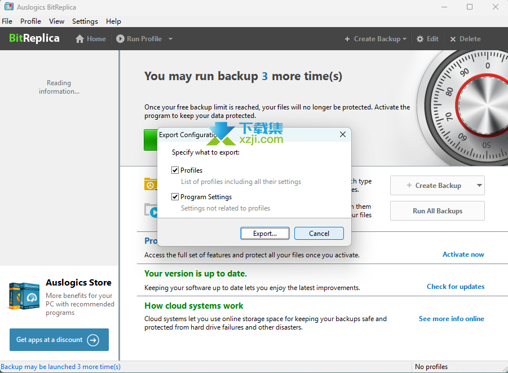This screenshot has height=373, width=508.
Task: Click Get apps at a discount button
Action: pos(59,340)
